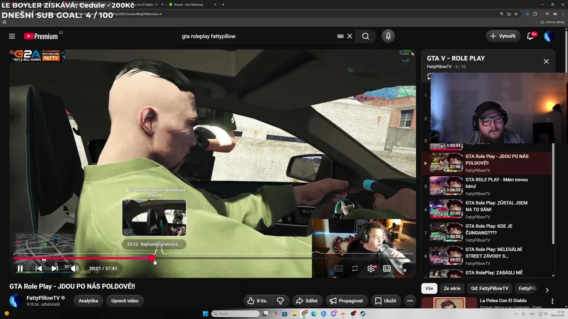Run search with magnifier button
Screen dimensions: 568x319
(366, 36)
